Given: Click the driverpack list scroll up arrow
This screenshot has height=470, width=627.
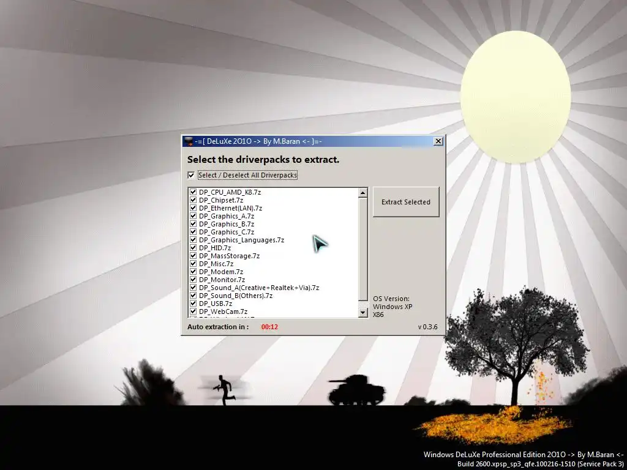Looking at the screenshot, I should (362, 193).
